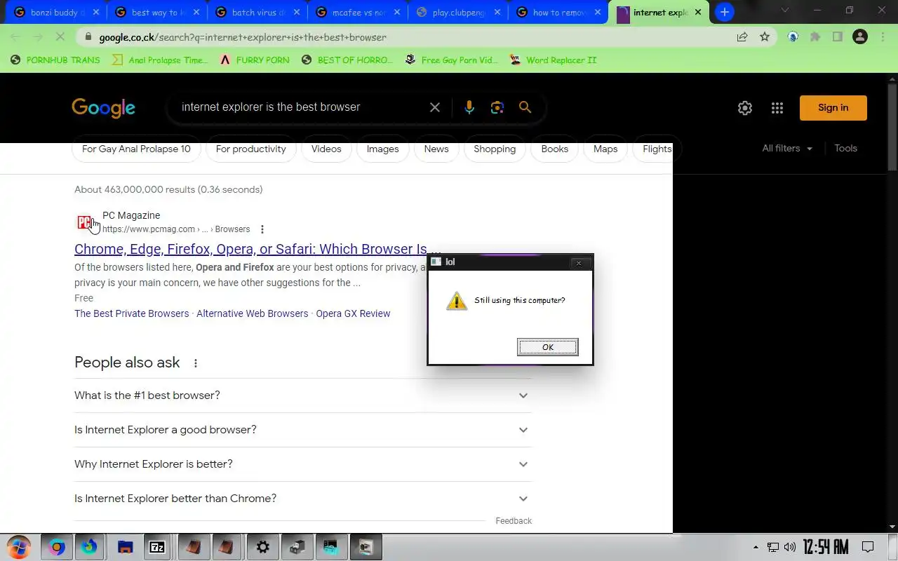Toggle the Chrome side panel icon

(x=838, y=37)
